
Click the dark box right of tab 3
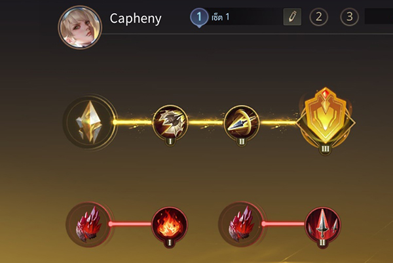pos(379,16)
